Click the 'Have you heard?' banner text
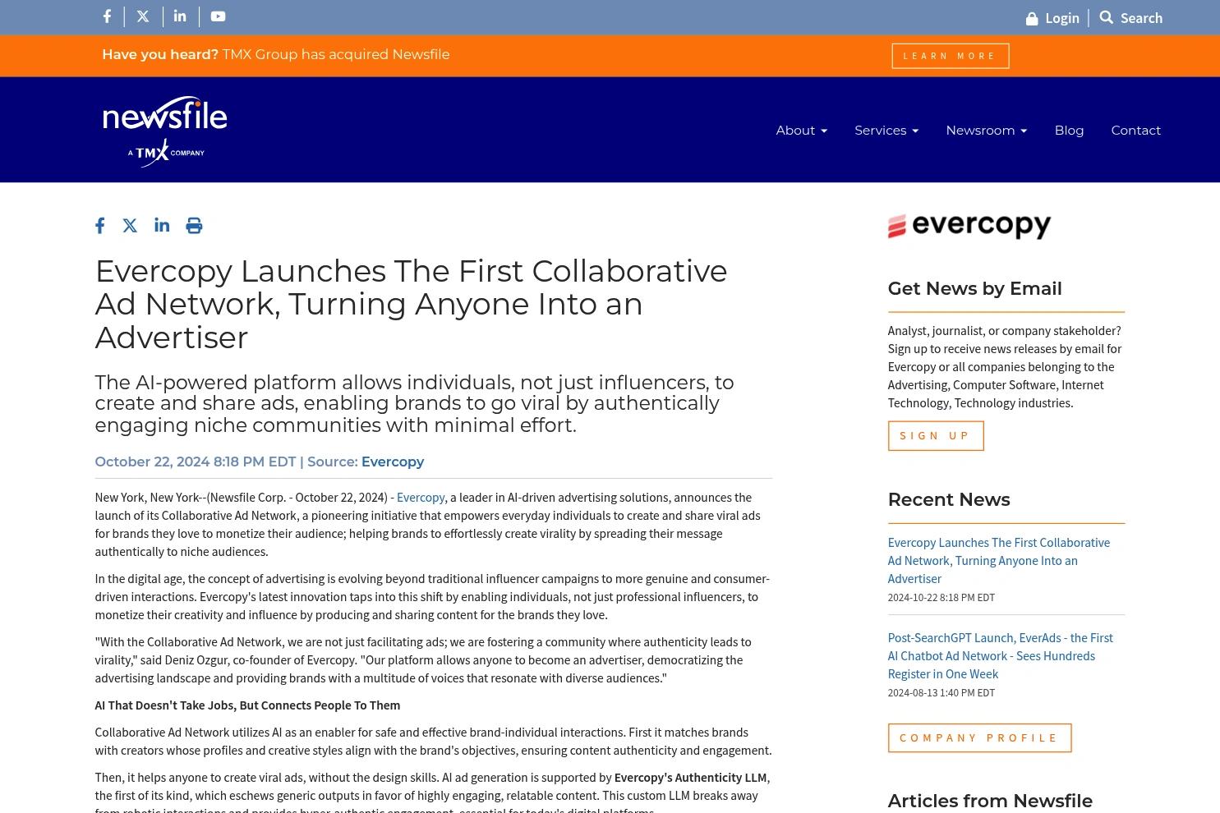 click(160, 54)
